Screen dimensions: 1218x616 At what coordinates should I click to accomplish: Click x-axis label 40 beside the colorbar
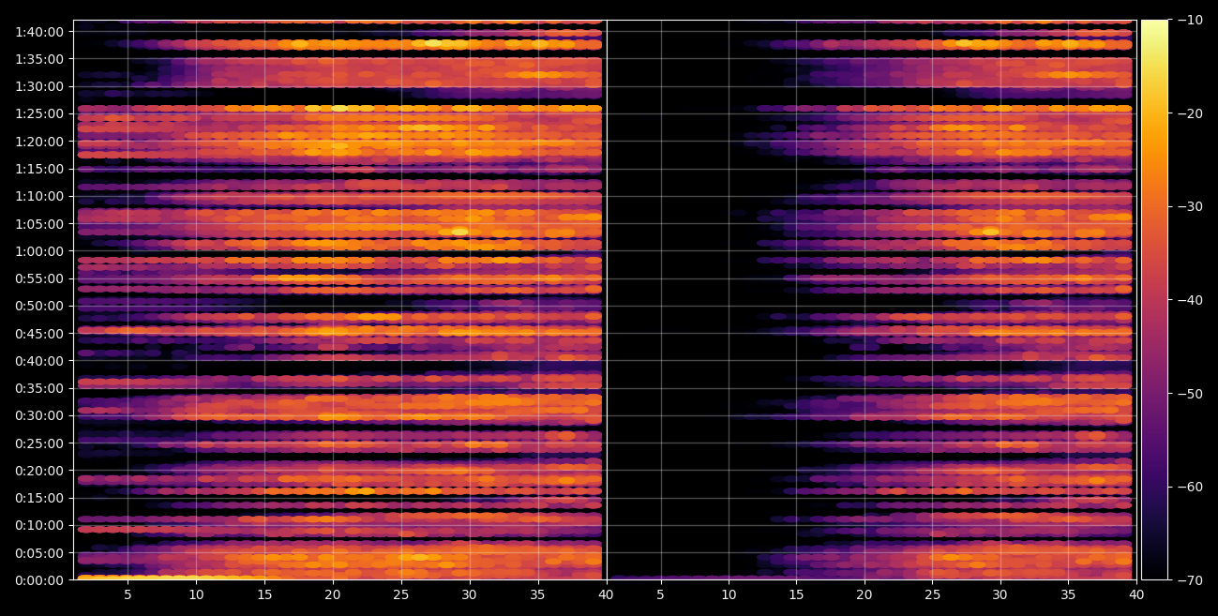pos(1136,594)
